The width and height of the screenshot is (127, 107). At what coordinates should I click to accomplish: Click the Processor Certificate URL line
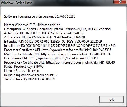[x=58, y=50]
